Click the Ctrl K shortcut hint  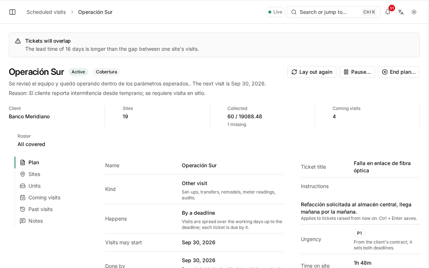pyautogui.click(x=369, y=12)
